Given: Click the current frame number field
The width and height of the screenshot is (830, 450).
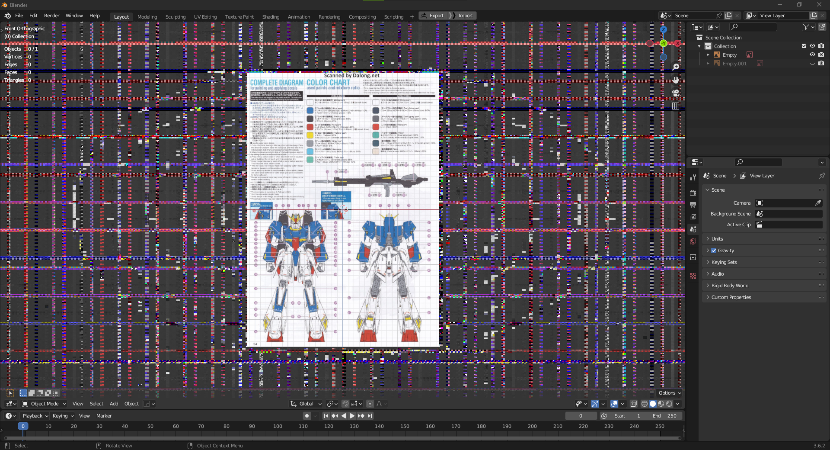Looking at the screenshot, I should 581,416.
